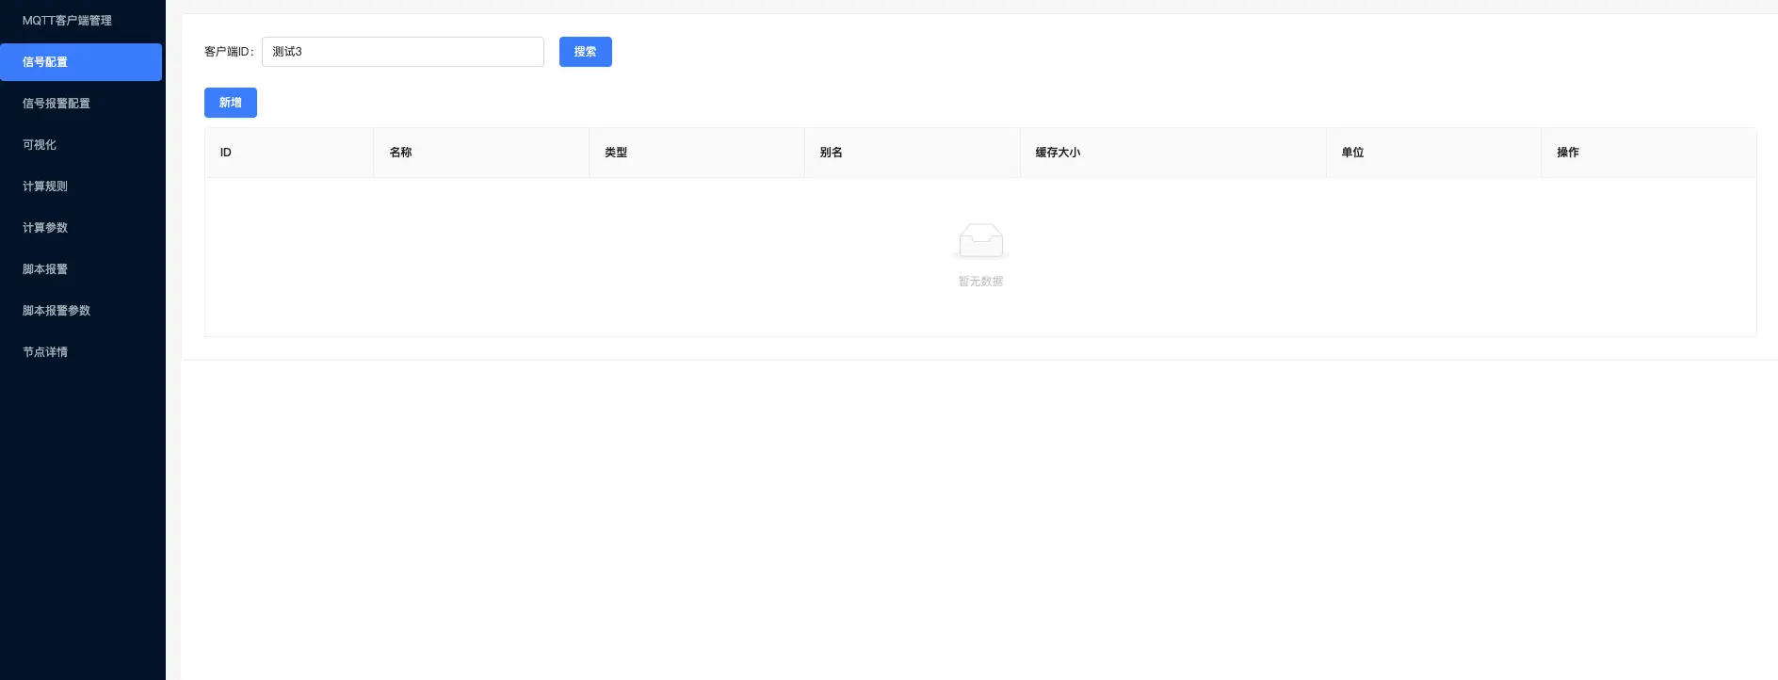This screenshot has height=680, width=1778.
Task: Select 信号配置 in the sidebar
Action: click(81, 62)
